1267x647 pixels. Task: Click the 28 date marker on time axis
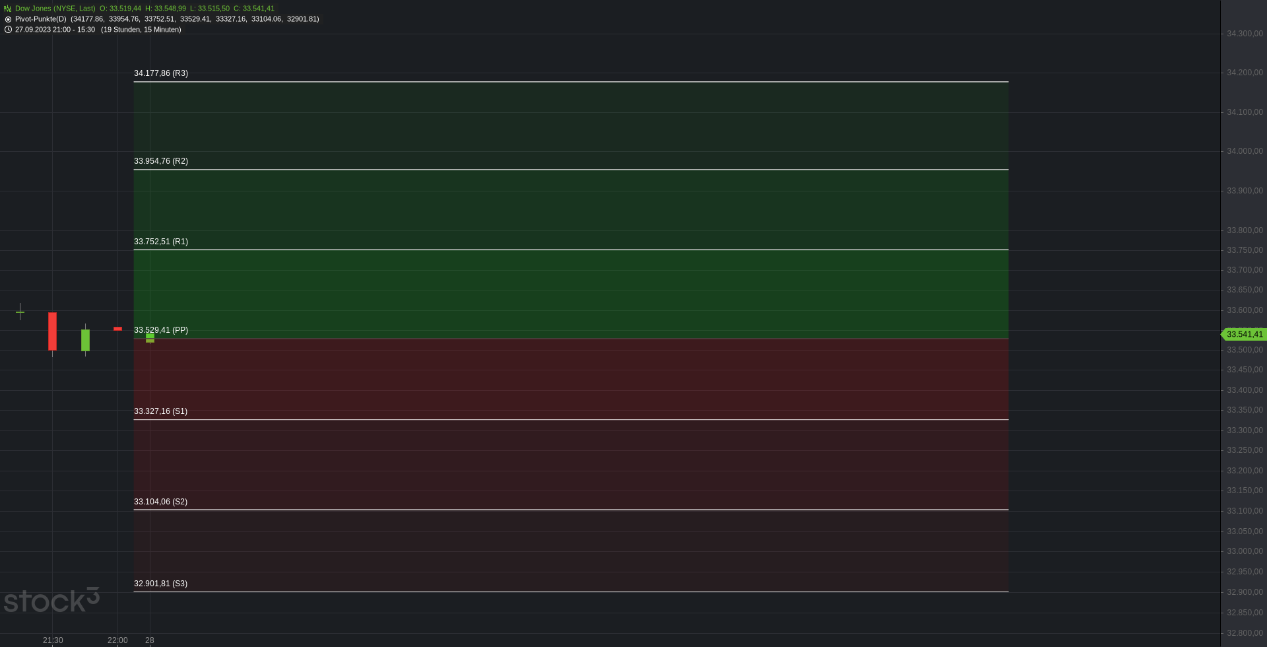(150, 640)
